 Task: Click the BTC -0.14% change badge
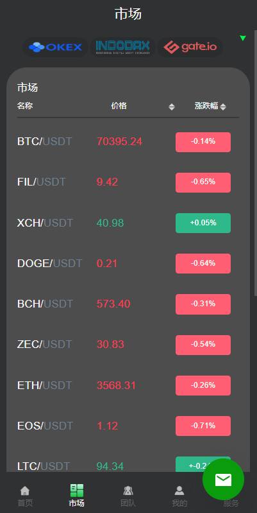point(203,142)
